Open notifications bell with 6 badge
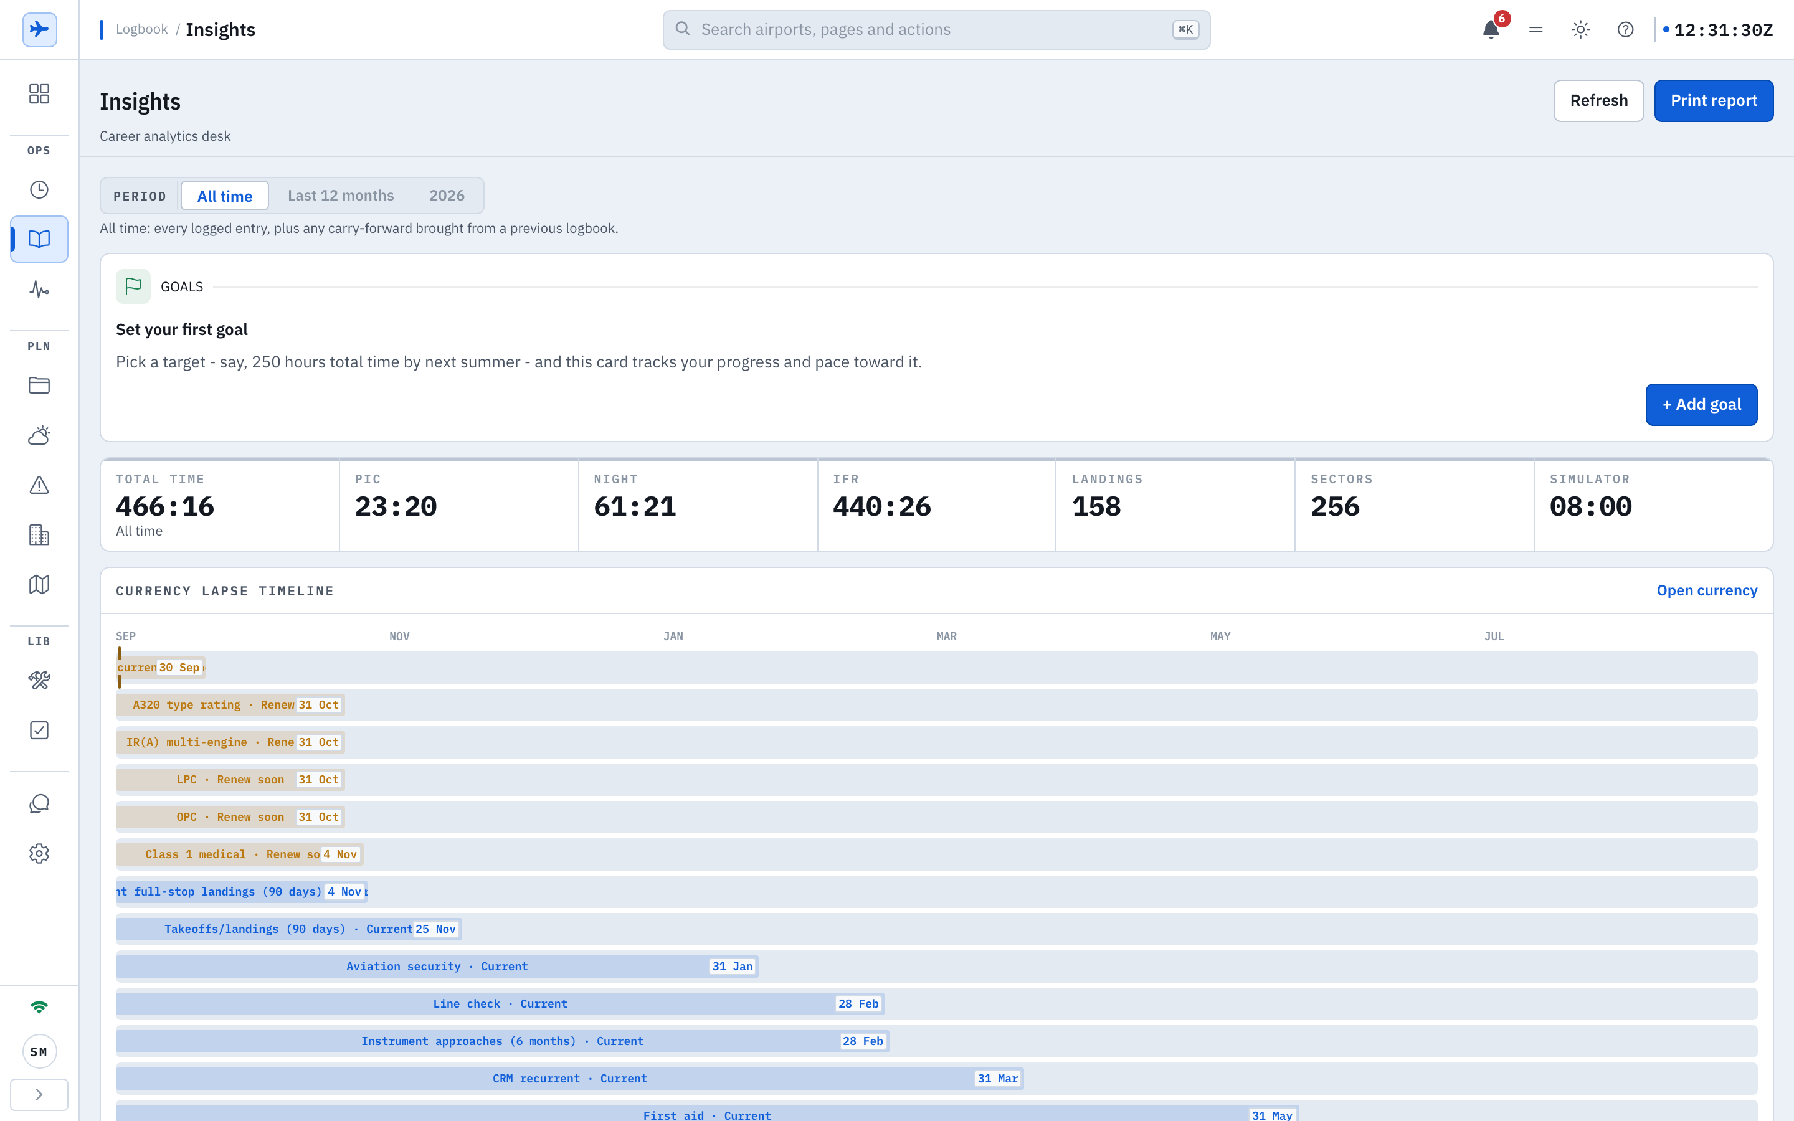The image size is (1794, 1121). tap(1491, 30)
